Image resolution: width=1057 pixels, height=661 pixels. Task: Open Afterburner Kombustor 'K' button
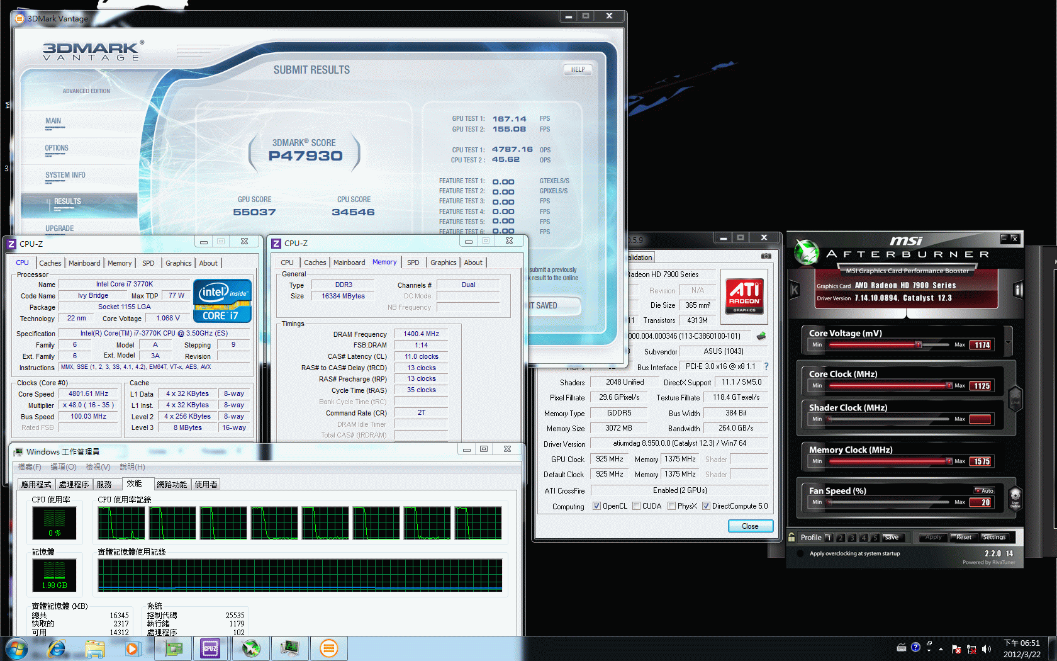(x=794, y=290)
